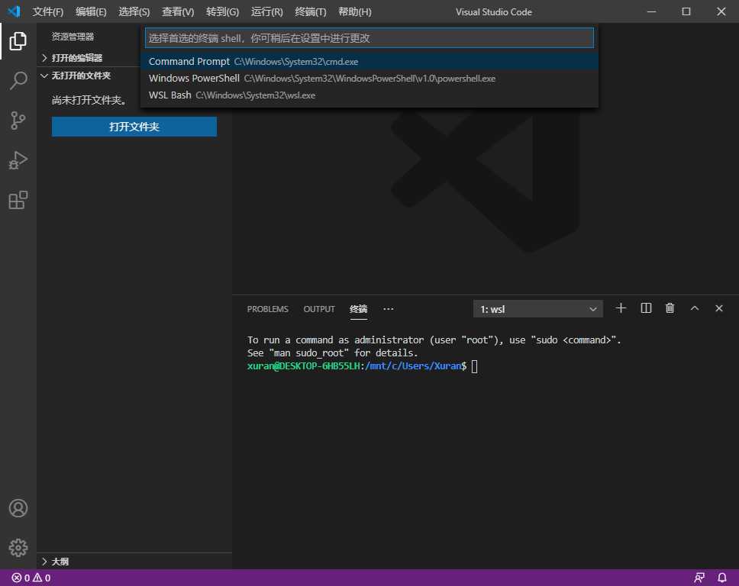Image resolution: width=739 pixels, height=586 pixels.
Task: Close the terminal panel
Action: [x=718, y=308]
